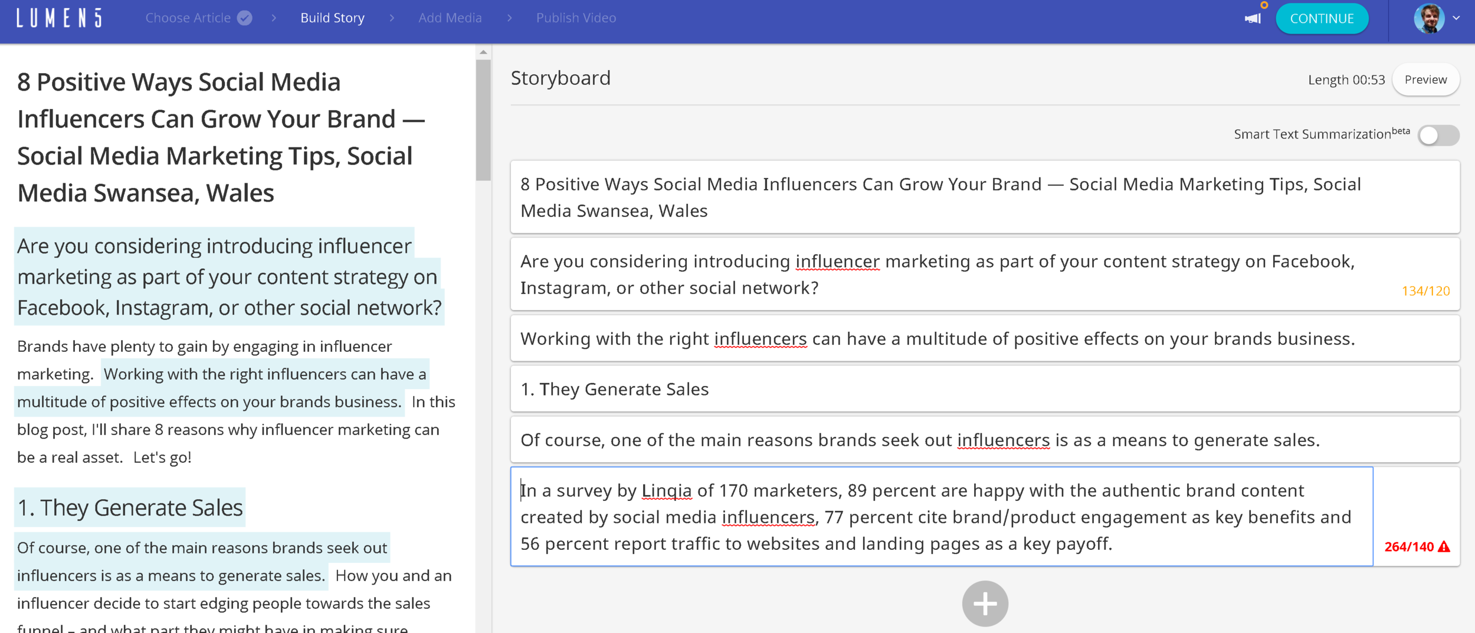
Task: Click the article title heading
Action: pos(221,137)
